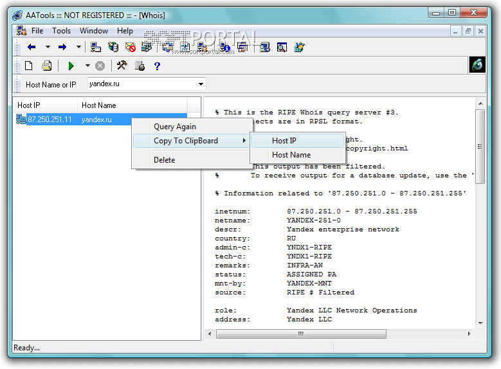Click the blue forward arrow
Screen dimensions: 501x369
pyautogui.click(x=62, y=48)
